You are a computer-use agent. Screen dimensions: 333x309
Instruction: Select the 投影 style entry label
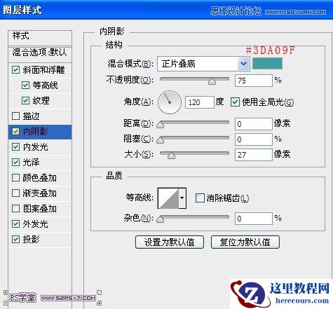point(31,240)
